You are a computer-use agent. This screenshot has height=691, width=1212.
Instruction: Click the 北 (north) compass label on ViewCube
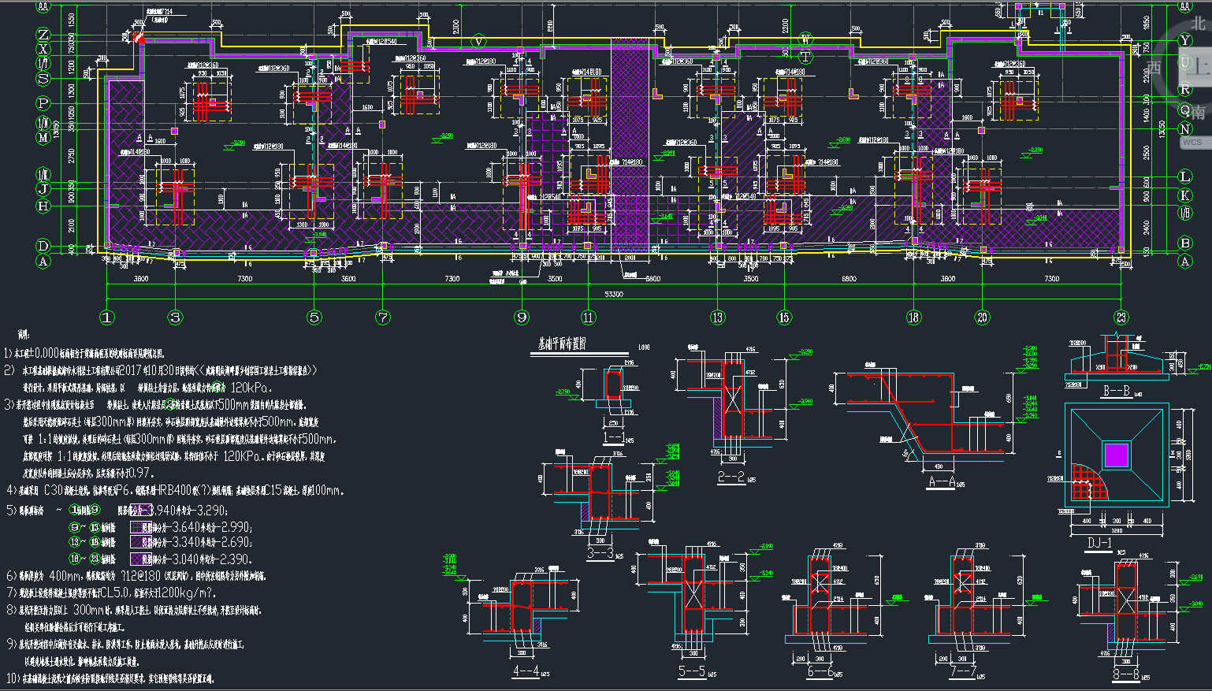[1198, 24]
